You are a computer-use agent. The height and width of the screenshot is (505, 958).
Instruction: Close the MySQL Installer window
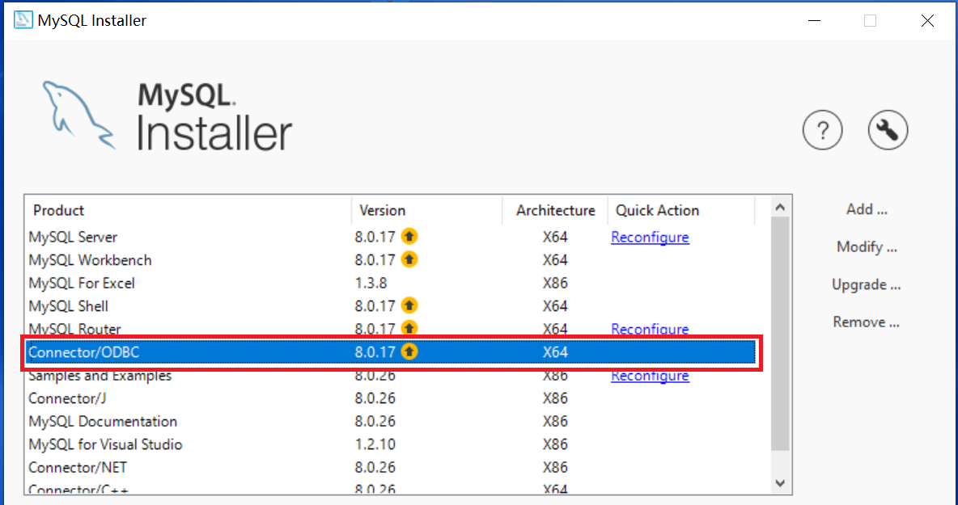click(x=927, y=21)
